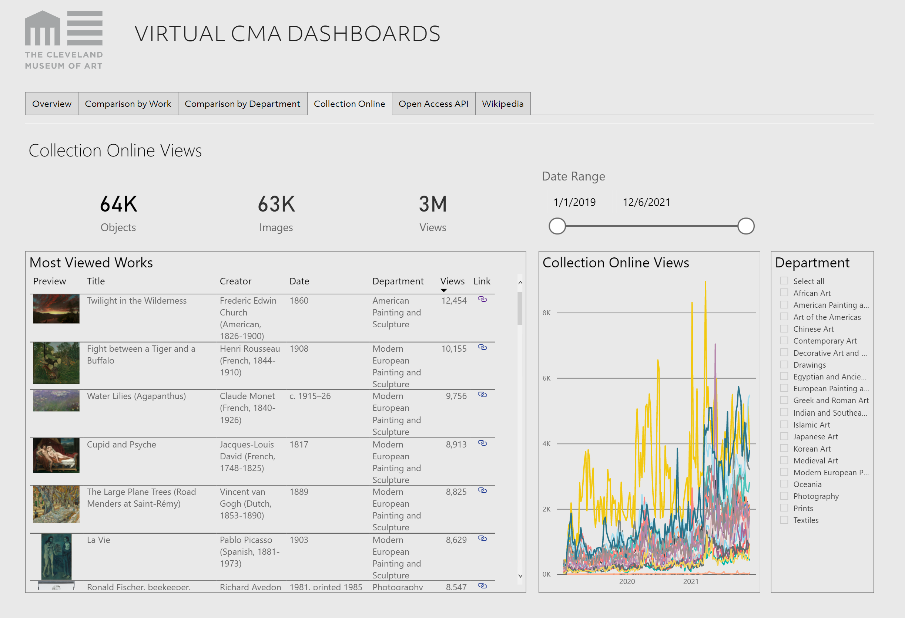Viewport: 905px width, 618px height.
Task: Click the start date 1/1/2019 field
Action: tap(574, 202)
